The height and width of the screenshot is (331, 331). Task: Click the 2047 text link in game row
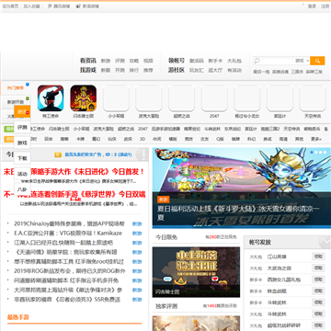[x=143, y=129]
